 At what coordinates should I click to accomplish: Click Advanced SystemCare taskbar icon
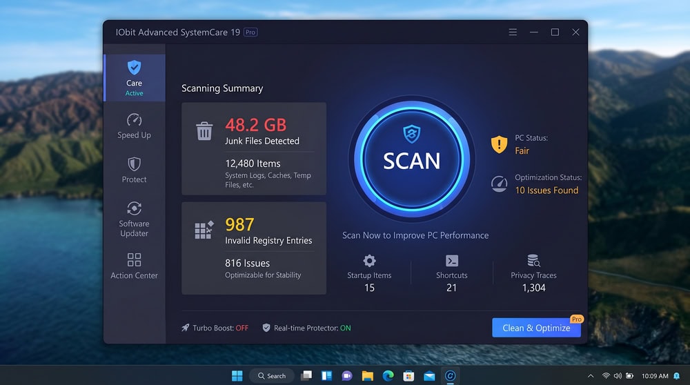(450, 376)
